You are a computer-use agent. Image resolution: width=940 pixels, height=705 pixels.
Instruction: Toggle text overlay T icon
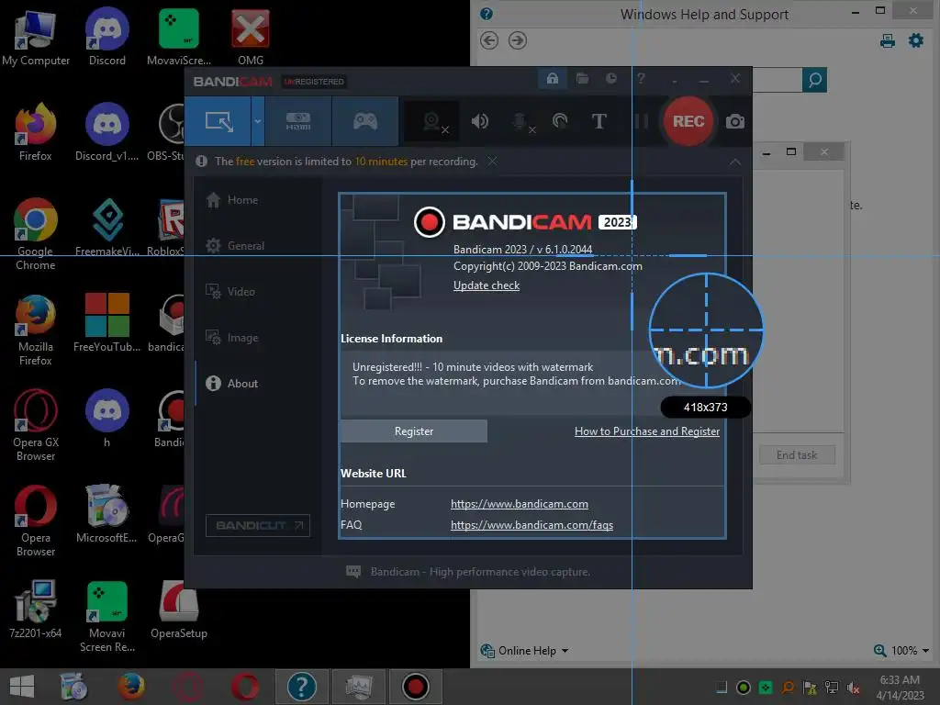click(x=599, y=122)
